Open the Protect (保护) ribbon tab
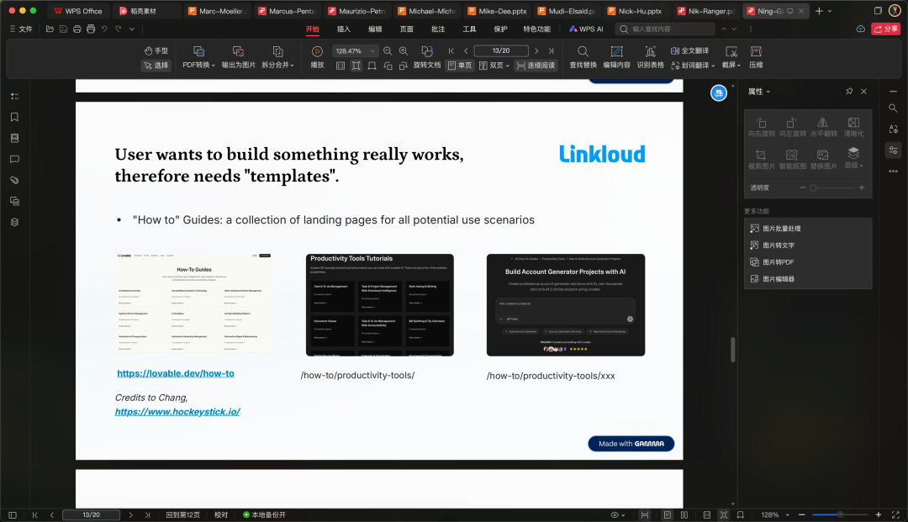This screenshot has width=908, height=522. (500, 29)
